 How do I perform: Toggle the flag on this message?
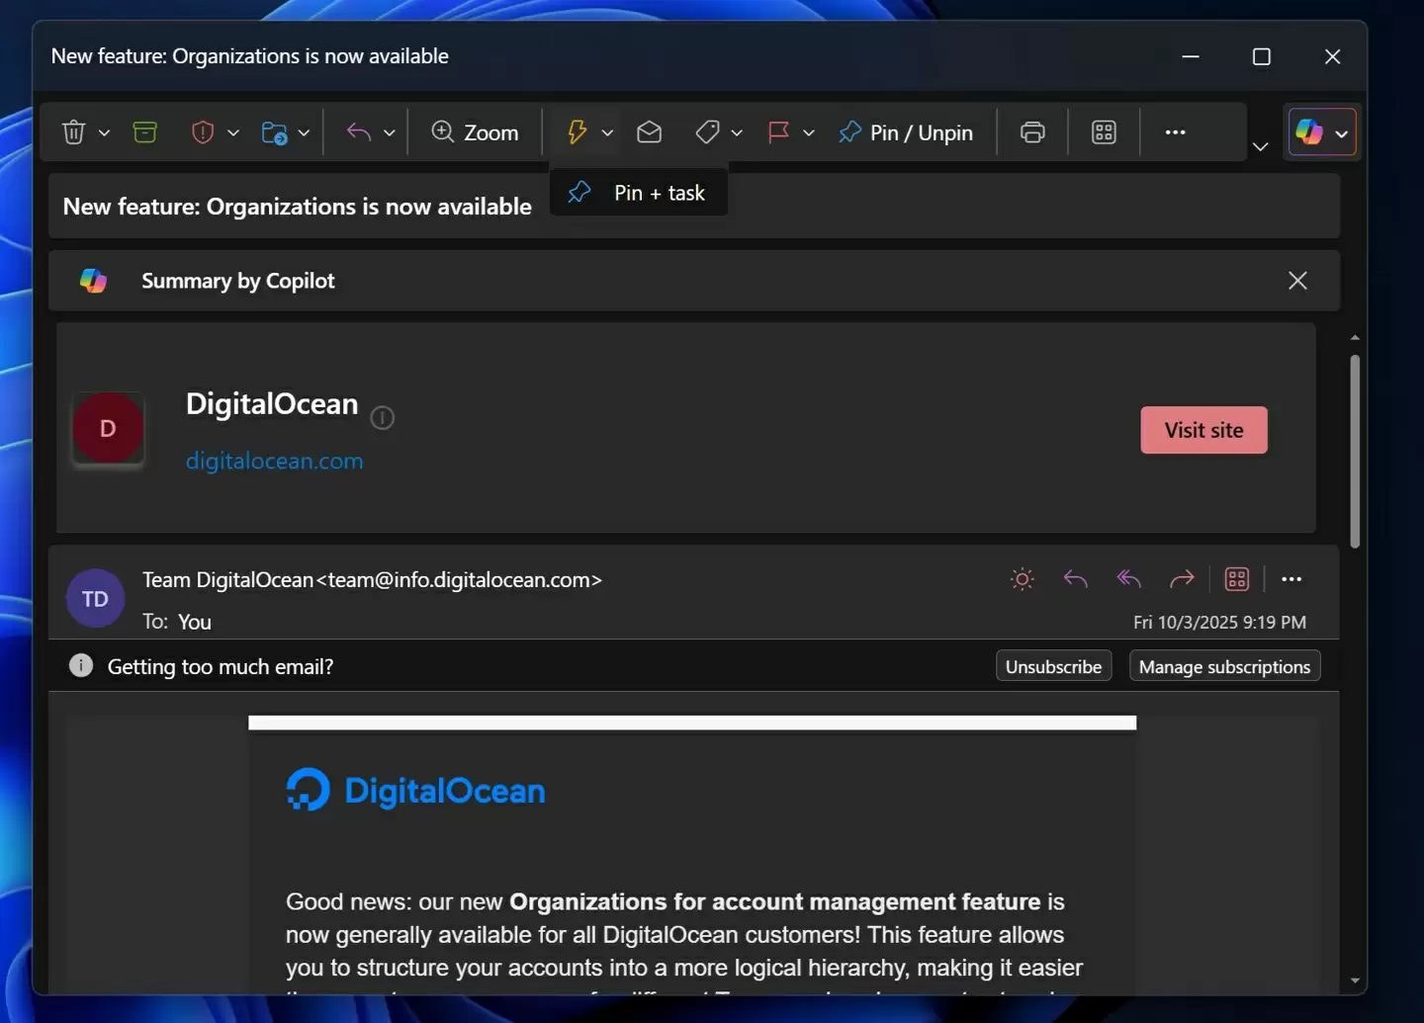(x=778, y=132)
